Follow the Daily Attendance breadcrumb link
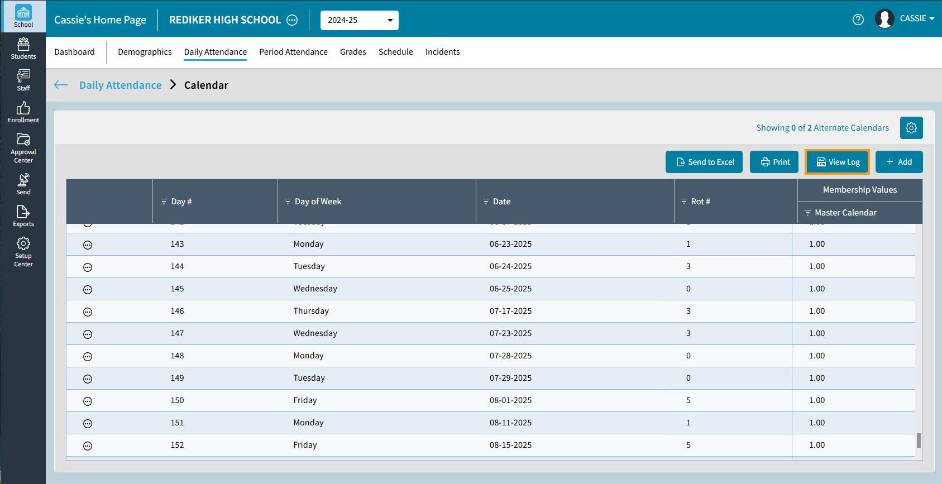This screenshot has width=942, height=484. click(120, 85)
